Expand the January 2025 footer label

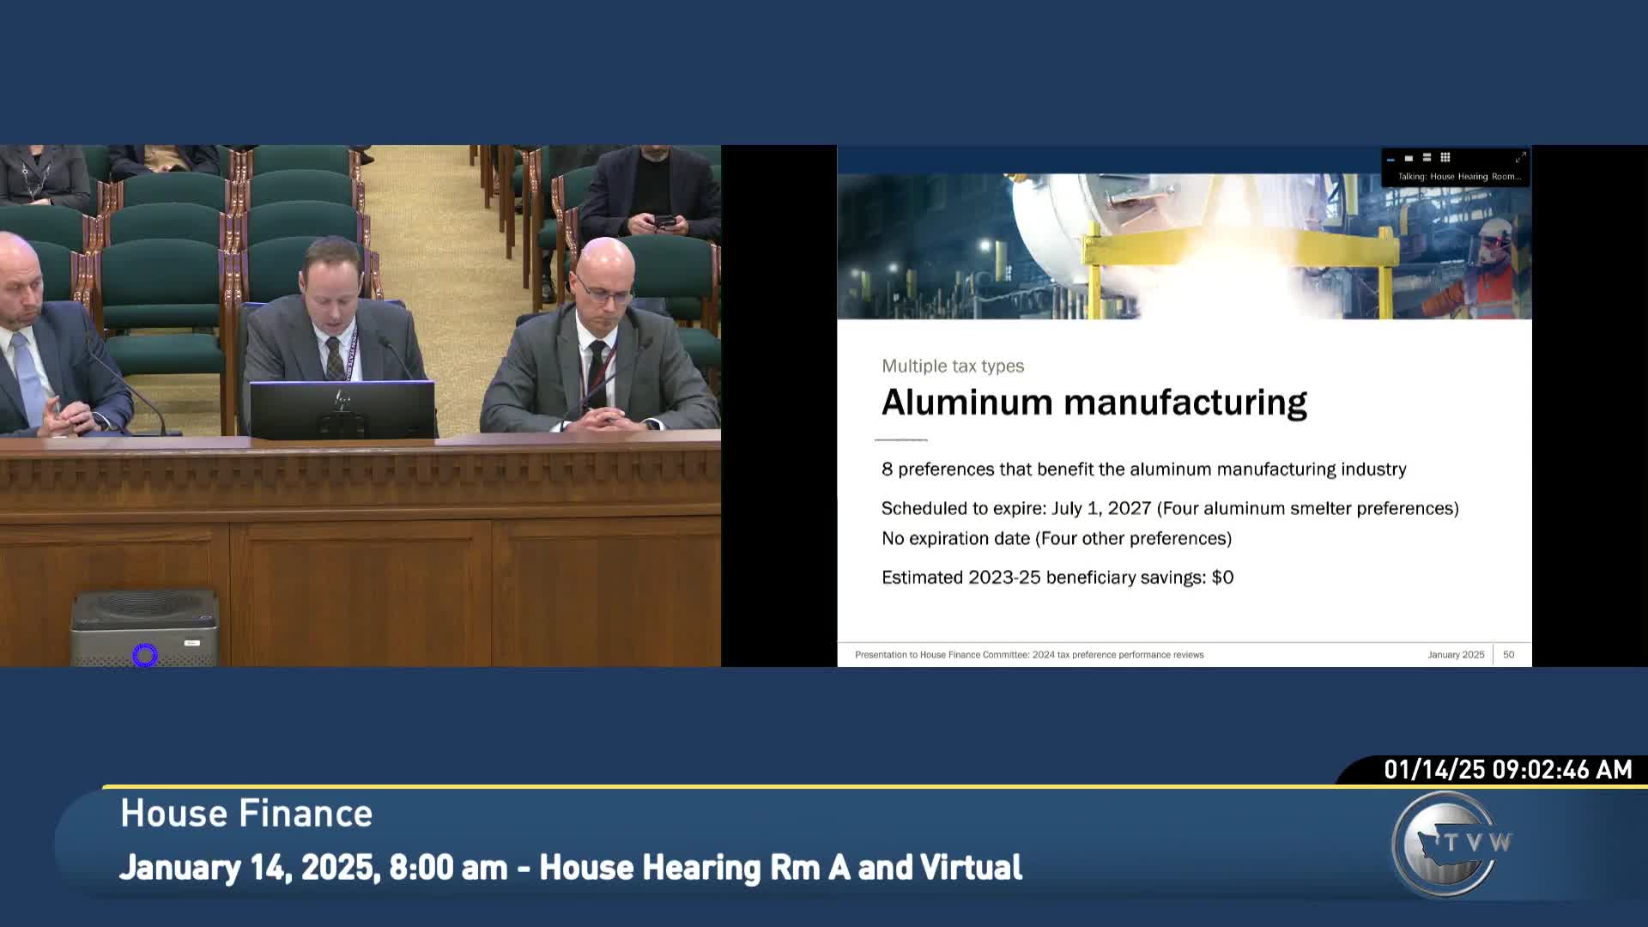(1456, 654)
